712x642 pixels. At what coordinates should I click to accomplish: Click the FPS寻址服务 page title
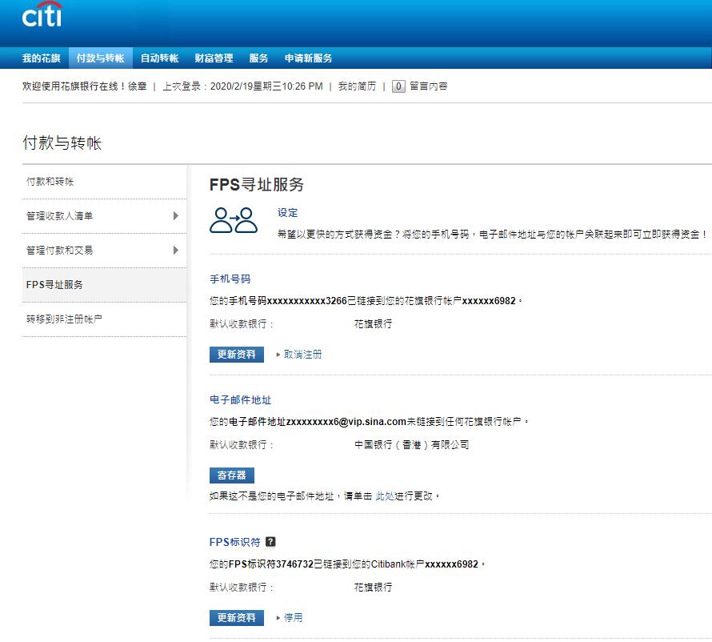[x=257, y=184]
